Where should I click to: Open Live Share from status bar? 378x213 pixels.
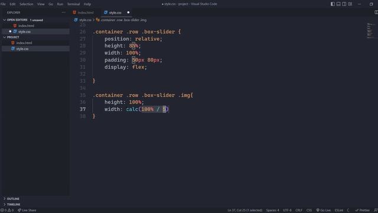pos(27,210)
